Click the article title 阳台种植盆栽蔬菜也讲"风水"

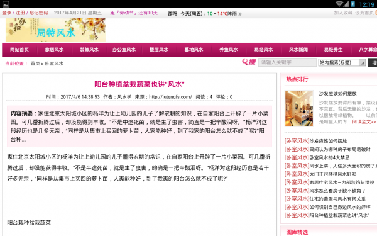click(x=139, y=84)
